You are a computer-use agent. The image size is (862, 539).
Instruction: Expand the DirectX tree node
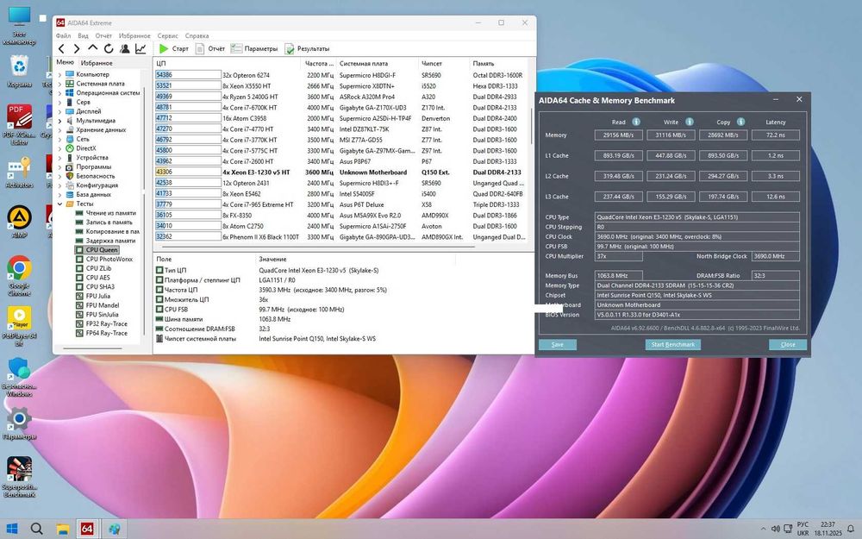pyautogui.click(x=59, y=148)
